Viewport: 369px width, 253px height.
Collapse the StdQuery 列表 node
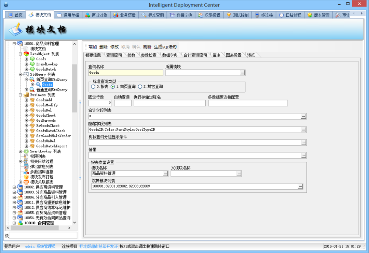pyautogui.click(x=20, y=74)
